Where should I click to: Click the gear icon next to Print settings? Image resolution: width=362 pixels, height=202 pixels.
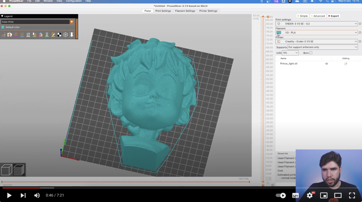[360, 23]
